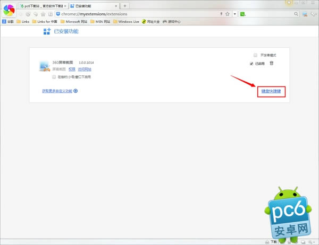Open the 谷歌 bookmark
The height and width of the screenshot is (245, 319).
click(x=7, y=22)
